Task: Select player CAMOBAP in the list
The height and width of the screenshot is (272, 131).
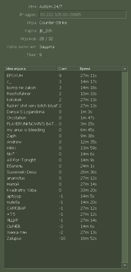Action: pyautogui.click(x=63, y=208)
